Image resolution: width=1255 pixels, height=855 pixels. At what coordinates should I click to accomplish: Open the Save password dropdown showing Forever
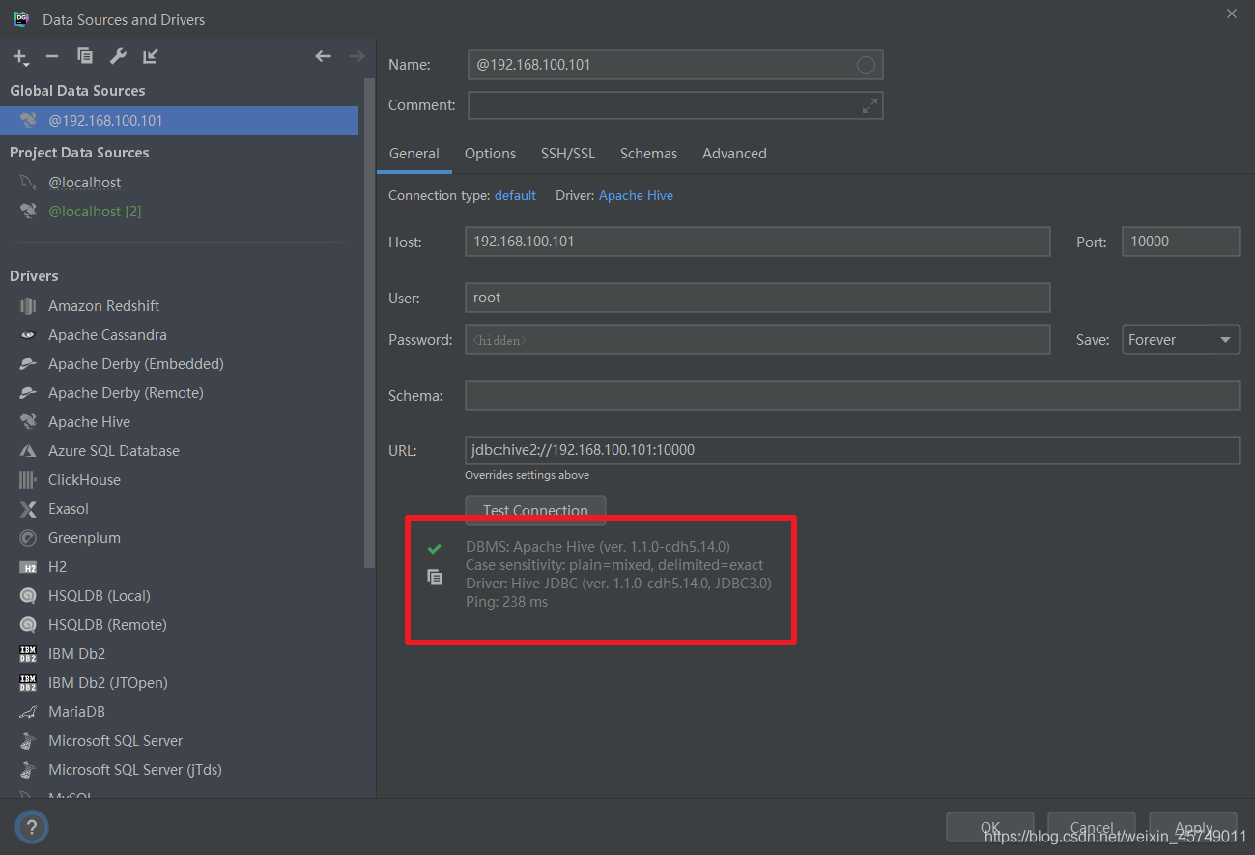tap(1180, 340)
